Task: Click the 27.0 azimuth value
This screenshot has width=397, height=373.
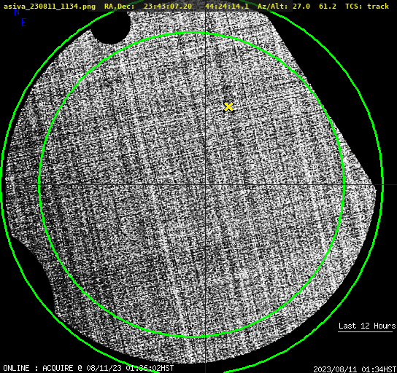Action: point(301,7)
